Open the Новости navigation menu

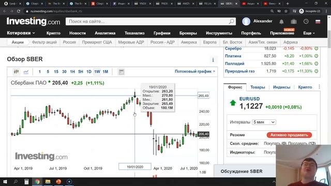pos(78,33)
